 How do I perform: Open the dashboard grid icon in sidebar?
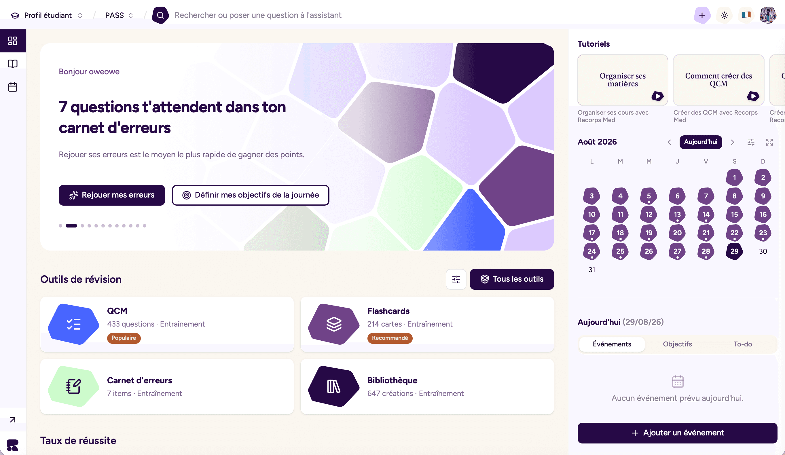coord(12,41)
